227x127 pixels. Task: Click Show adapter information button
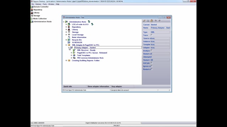click(98, 86)
